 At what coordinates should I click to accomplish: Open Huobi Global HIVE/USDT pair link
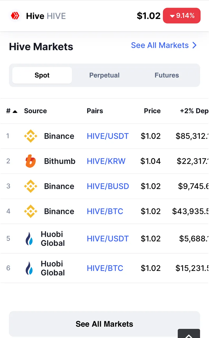pyautogui.click(x=108, y=239)
